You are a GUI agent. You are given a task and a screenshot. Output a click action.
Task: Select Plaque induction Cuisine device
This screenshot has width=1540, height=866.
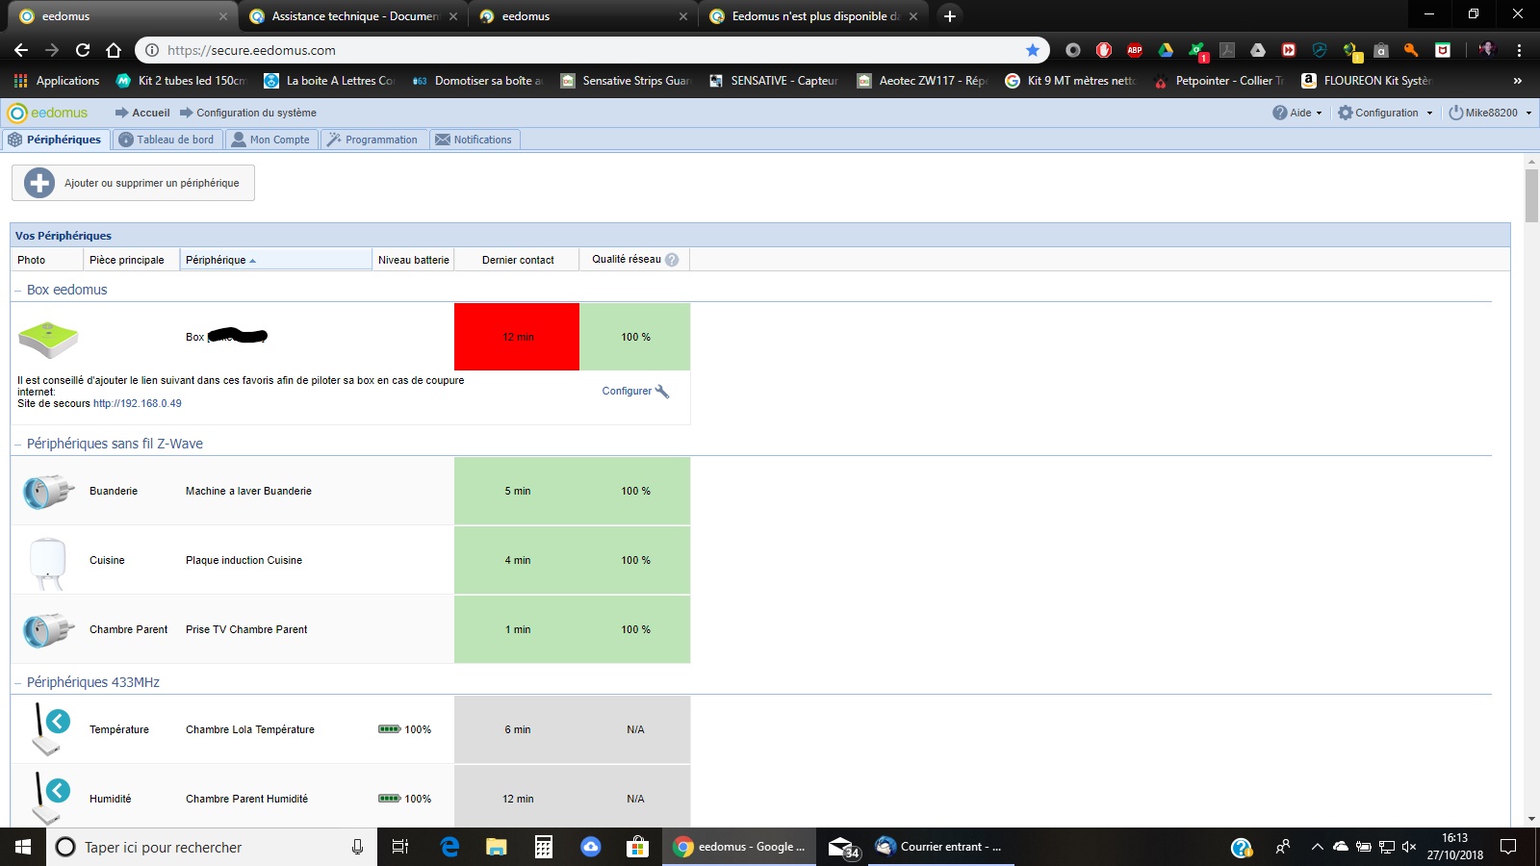pyautogui.click(x=244, y=560)
